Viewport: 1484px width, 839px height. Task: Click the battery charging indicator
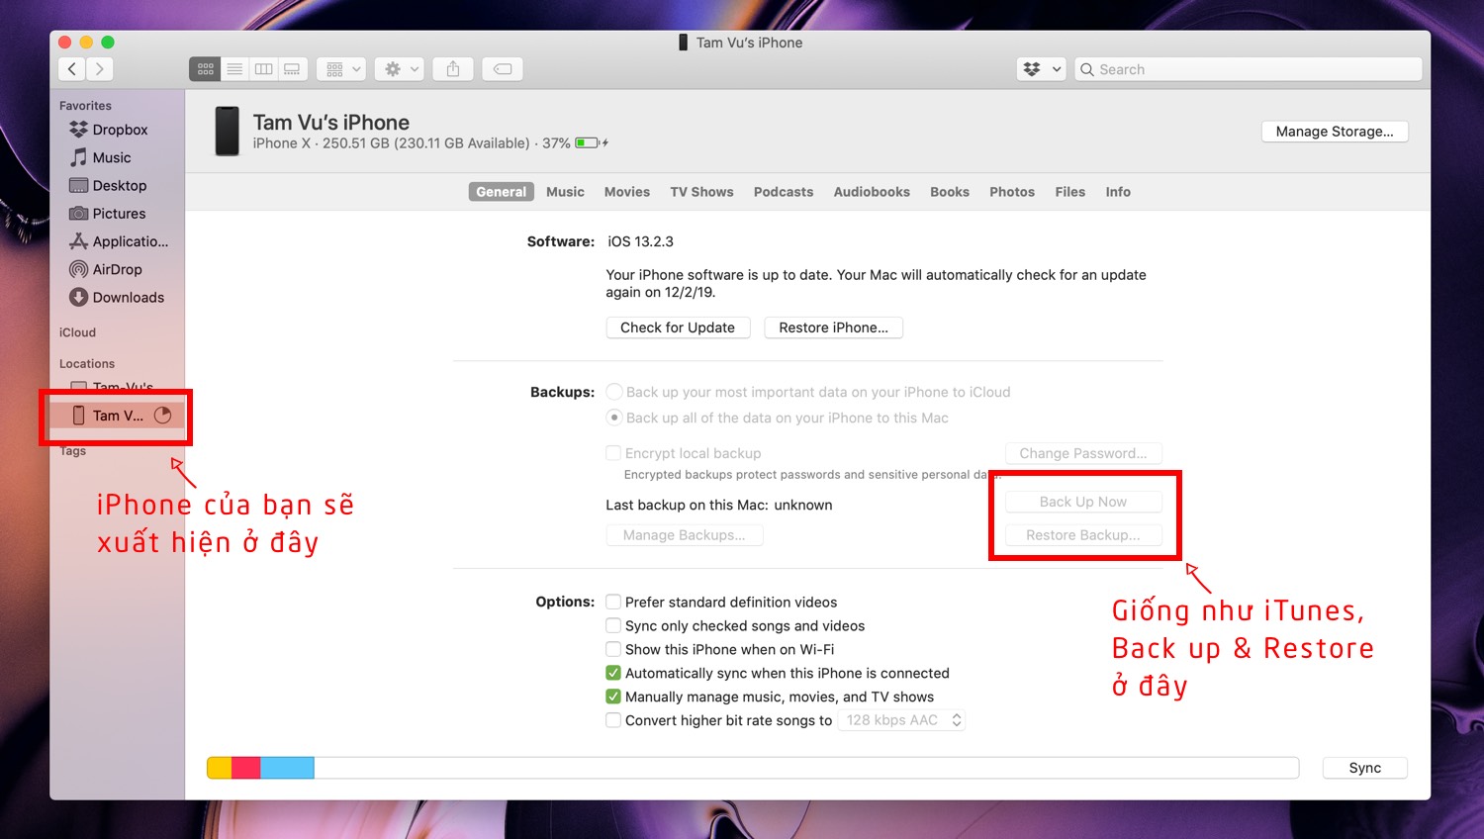coord(591,143)
